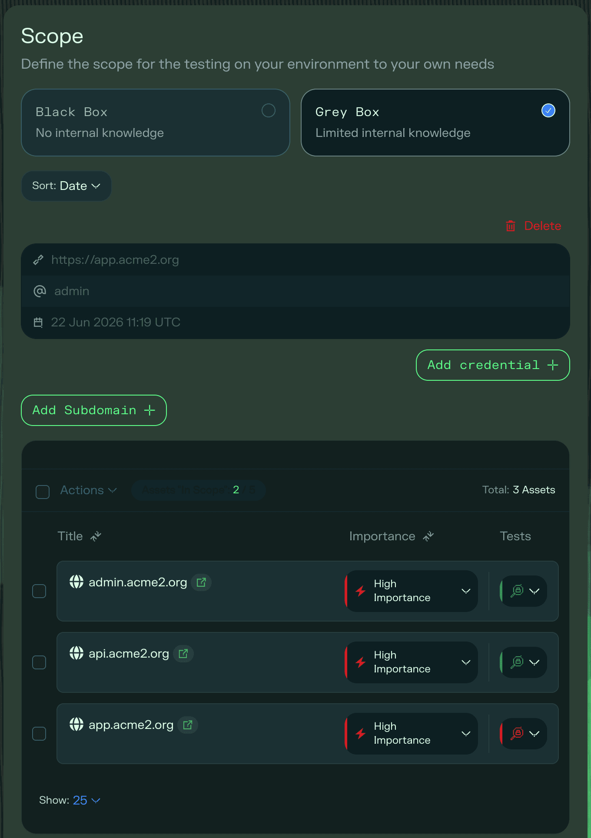Click the admin username field

coord(295,291)
